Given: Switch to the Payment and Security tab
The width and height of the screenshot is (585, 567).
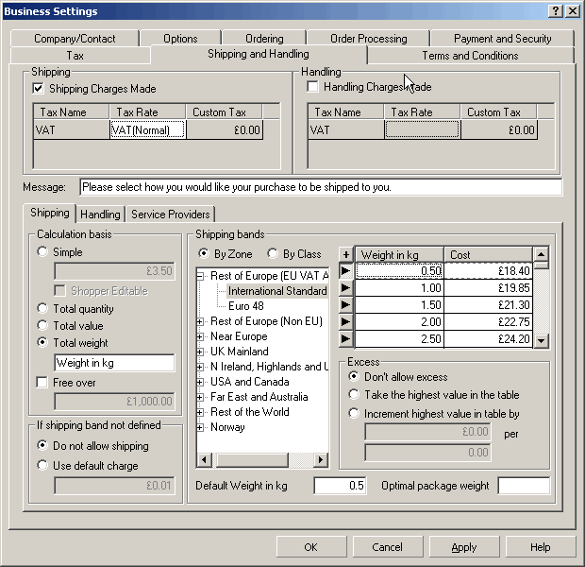Looking at the screenshot, I should point(502,39).
